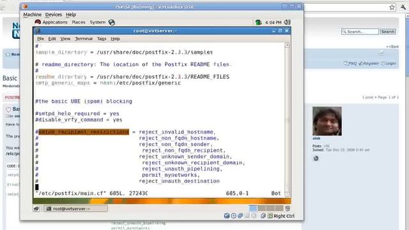Click the VirtualBox mouse integration status icon
Screen dimensions: 409x230
pos(263,216)
